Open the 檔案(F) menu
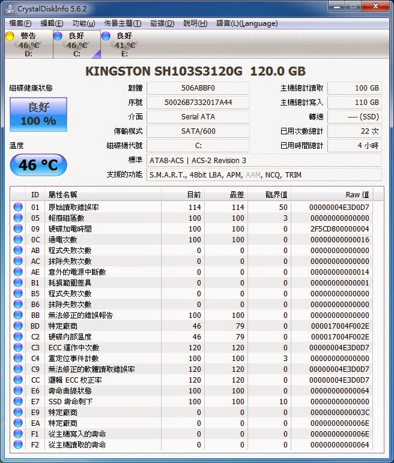 (20, 23)
